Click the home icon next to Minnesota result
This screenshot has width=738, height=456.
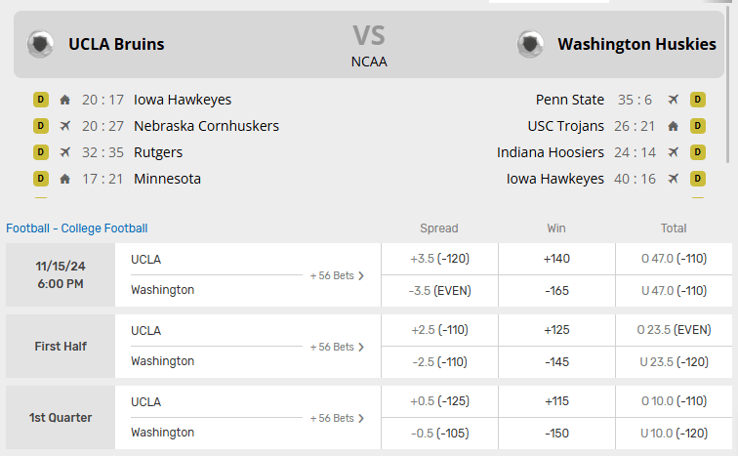pyautogui.click(x=65, y=179)
